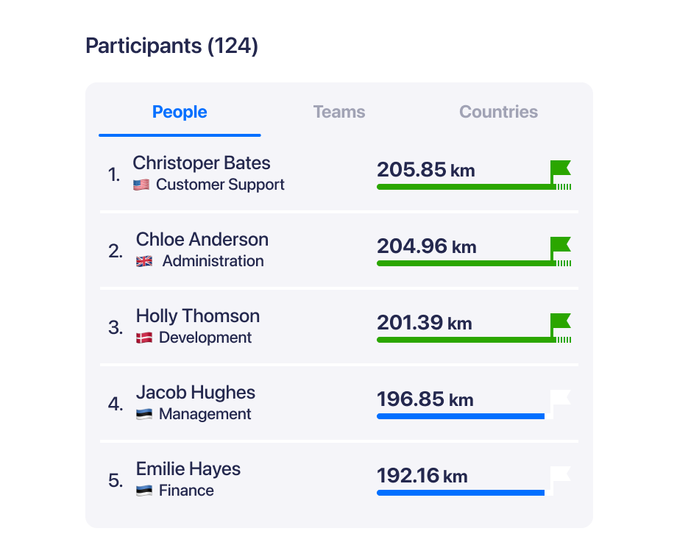Select the People tab

click(180, 112)
